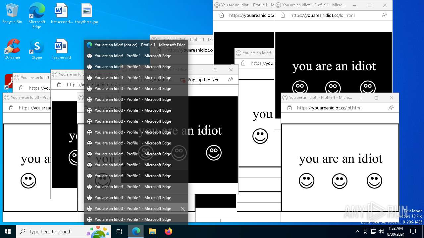Select the hitssecond Word document icon
Screen dimensions: 424x238
tap(61, 14)
